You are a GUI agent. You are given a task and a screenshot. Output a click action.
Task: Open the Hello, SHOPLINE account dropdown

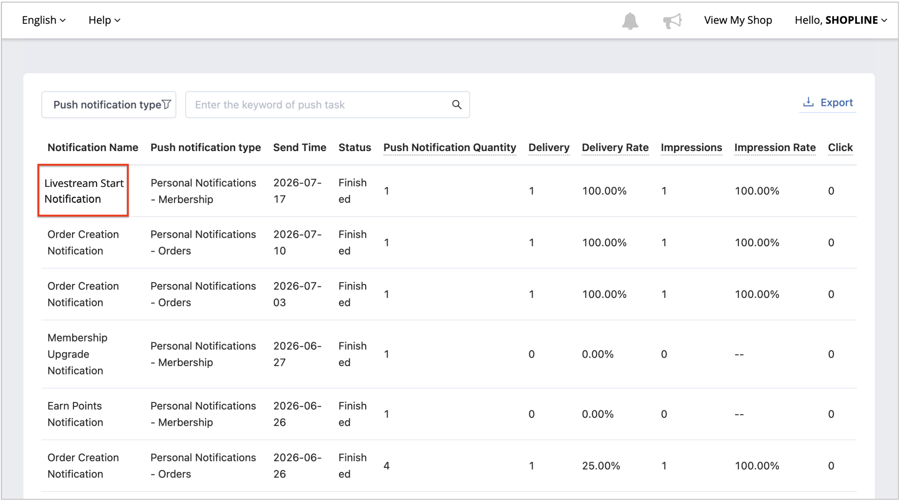click(x=841, y=20)
